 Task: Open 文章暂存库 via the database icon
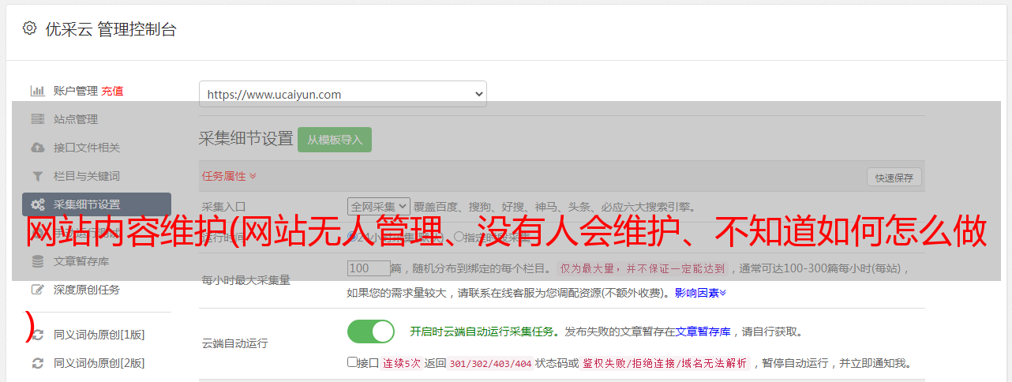click(37, 261)
